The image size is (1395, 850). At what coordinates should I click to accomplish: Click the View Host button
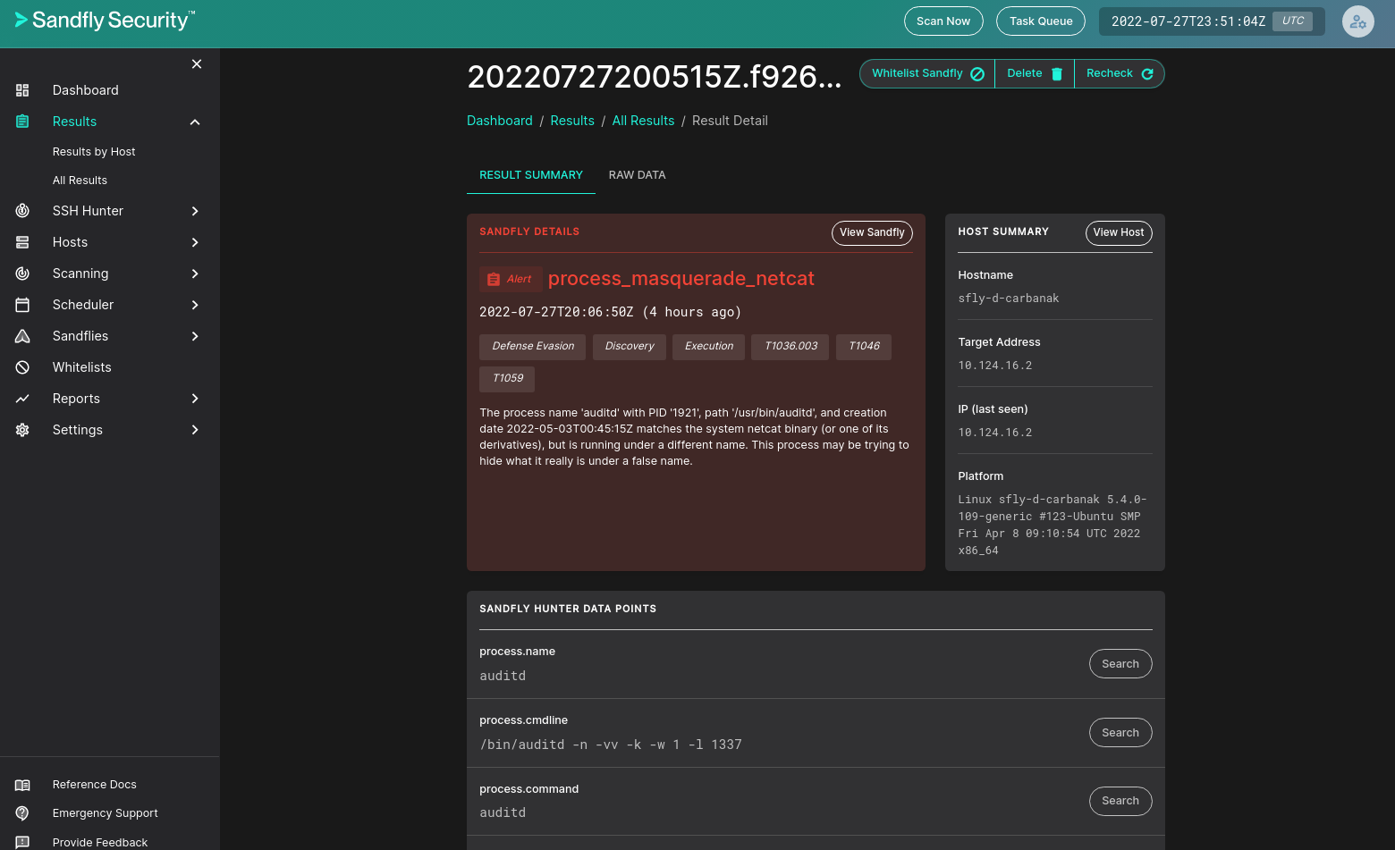[x=1119, y=232]
